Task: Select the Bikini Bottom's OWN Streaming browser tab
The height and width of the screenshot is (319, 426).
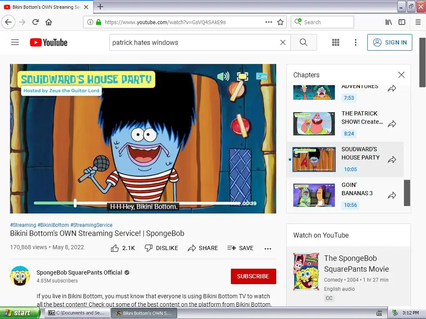Action: click(46, 7)
